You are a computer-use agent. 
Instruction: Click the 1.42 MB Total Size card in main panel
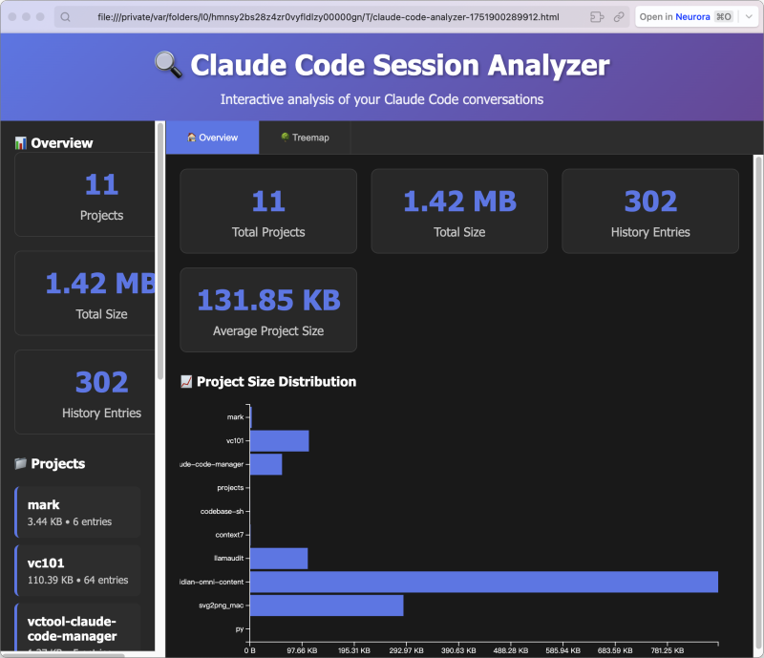459,211
